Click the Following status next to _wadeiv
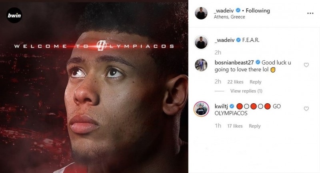The image size is (320, 173). (258, 11)
